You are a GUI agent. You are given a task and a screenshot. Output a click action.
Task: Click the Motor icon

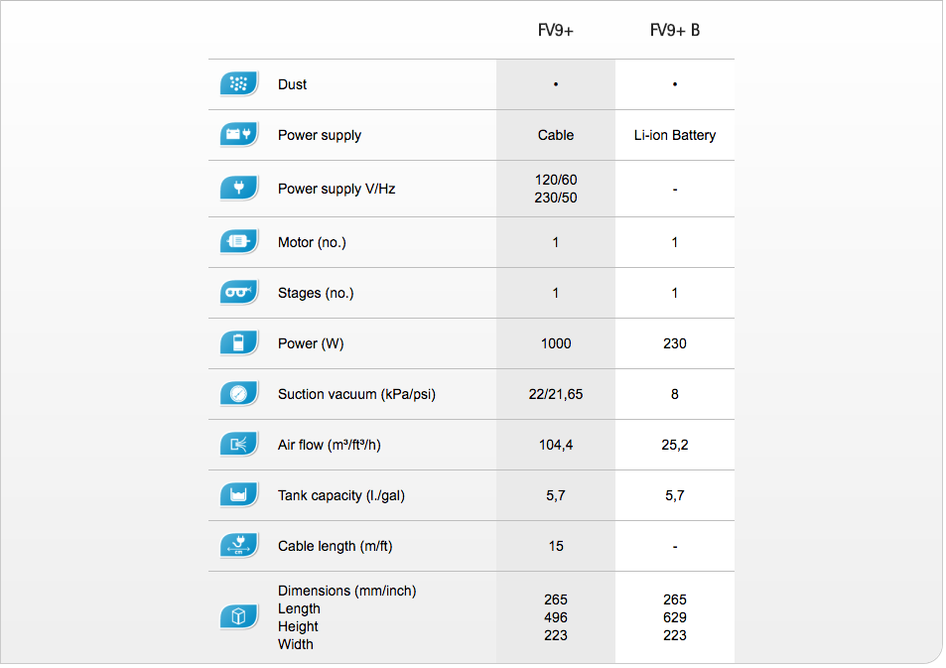pos(239,242)
